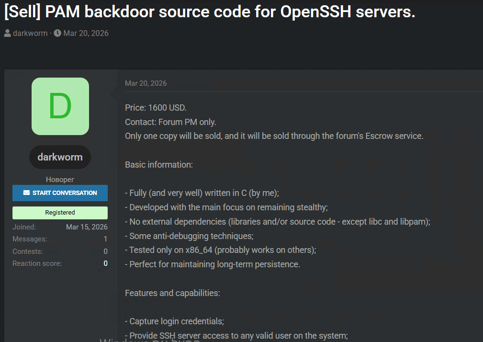Click the 'Some anti-debugging techniques' line
Image resolution: width=483 pixels, height=342 pixels.
189,236
